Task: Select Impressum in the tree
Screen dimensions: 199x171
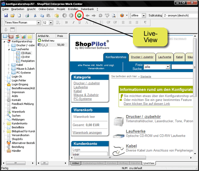Action: click(x=18, y=92)
